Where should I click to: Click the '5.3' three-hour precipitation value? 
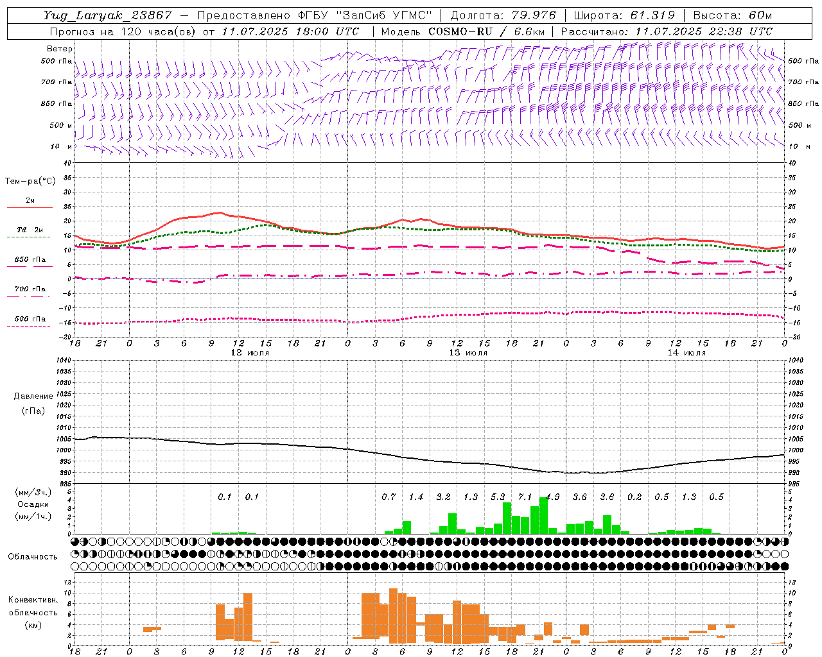coord(498,497)
